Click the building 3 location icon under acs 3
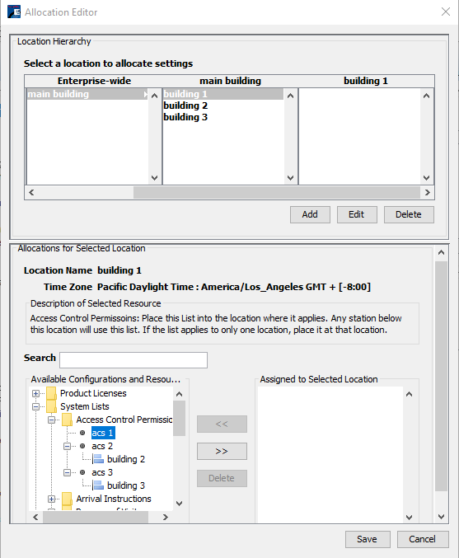Screen dimensions: 459x558 pos(98,485)
